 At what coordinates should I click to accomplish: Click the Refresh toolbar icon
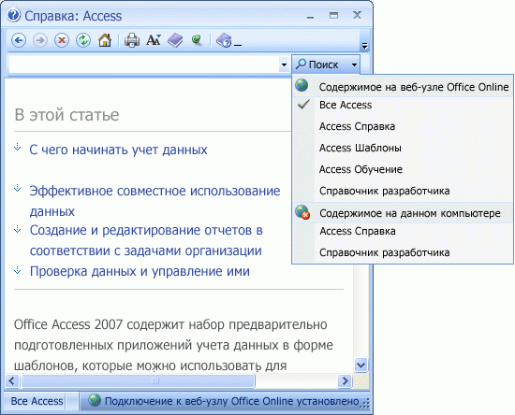pos(83,40)
